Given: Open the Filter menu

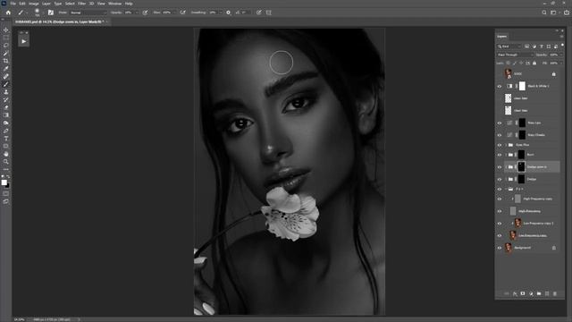Looking at the screenshot, I should tap(81, 4).
